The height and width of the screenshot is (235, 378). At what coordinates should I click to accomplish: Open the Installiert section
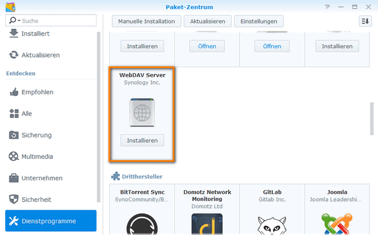[35, 34]
